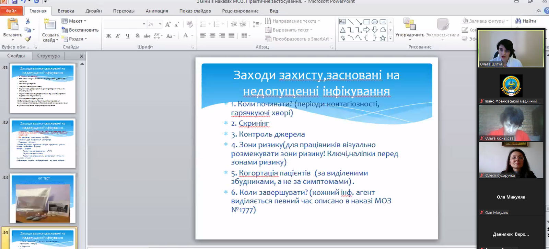Pick the five-point star shape
549x249 pixels.
pyautogui.click(x=383, y=38)
